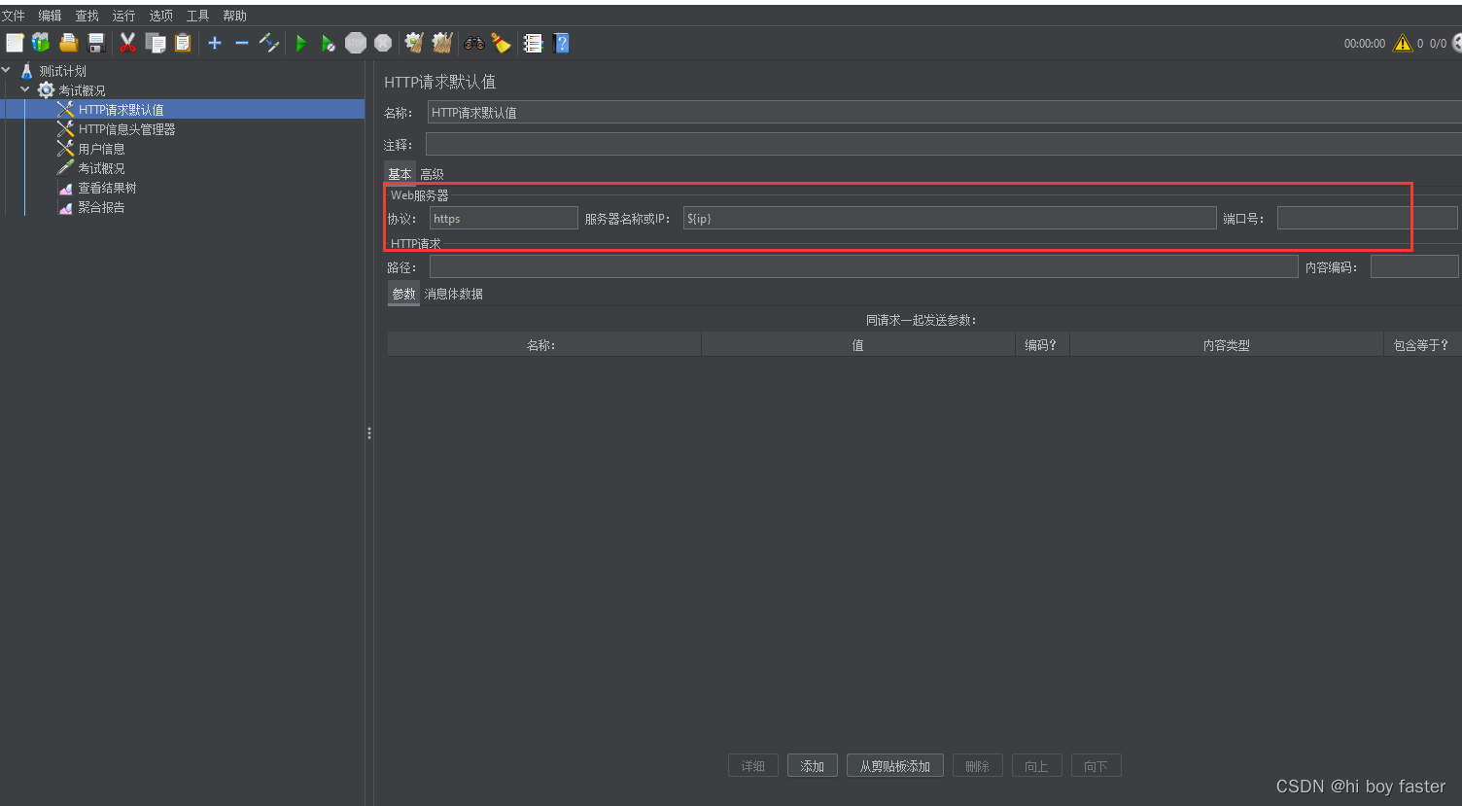Select HTTP请求默认值 in the tree
1462x806 pixels.
pos(121,110)
